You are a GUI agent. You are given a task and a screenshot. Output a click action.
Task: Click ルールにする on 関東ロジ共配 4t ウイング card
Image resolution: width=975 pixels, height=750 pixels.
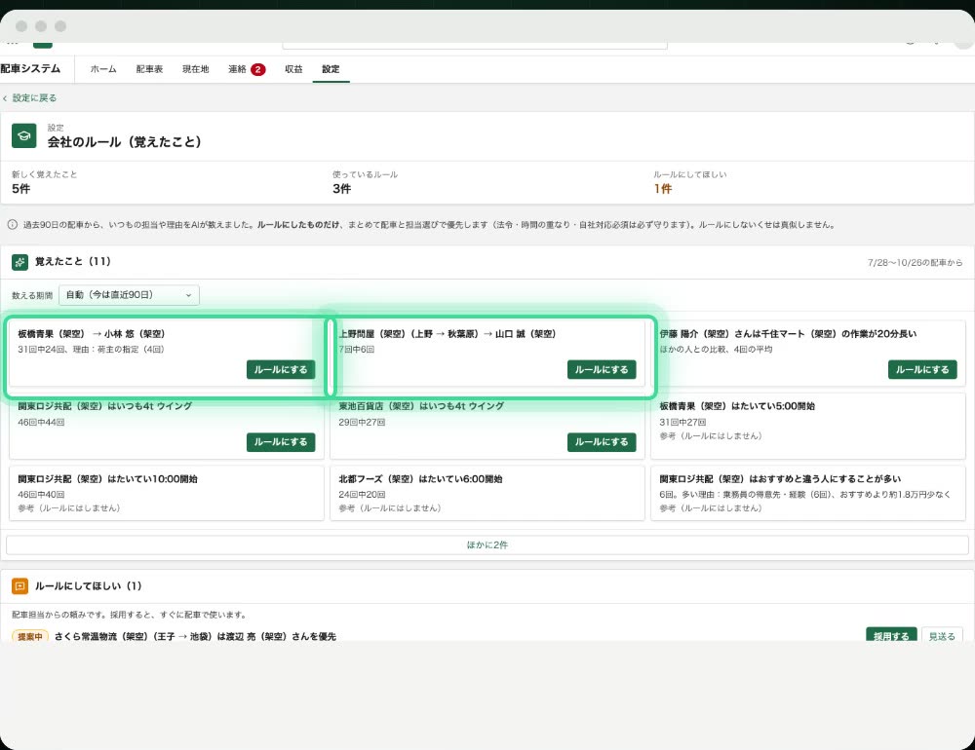281,442
